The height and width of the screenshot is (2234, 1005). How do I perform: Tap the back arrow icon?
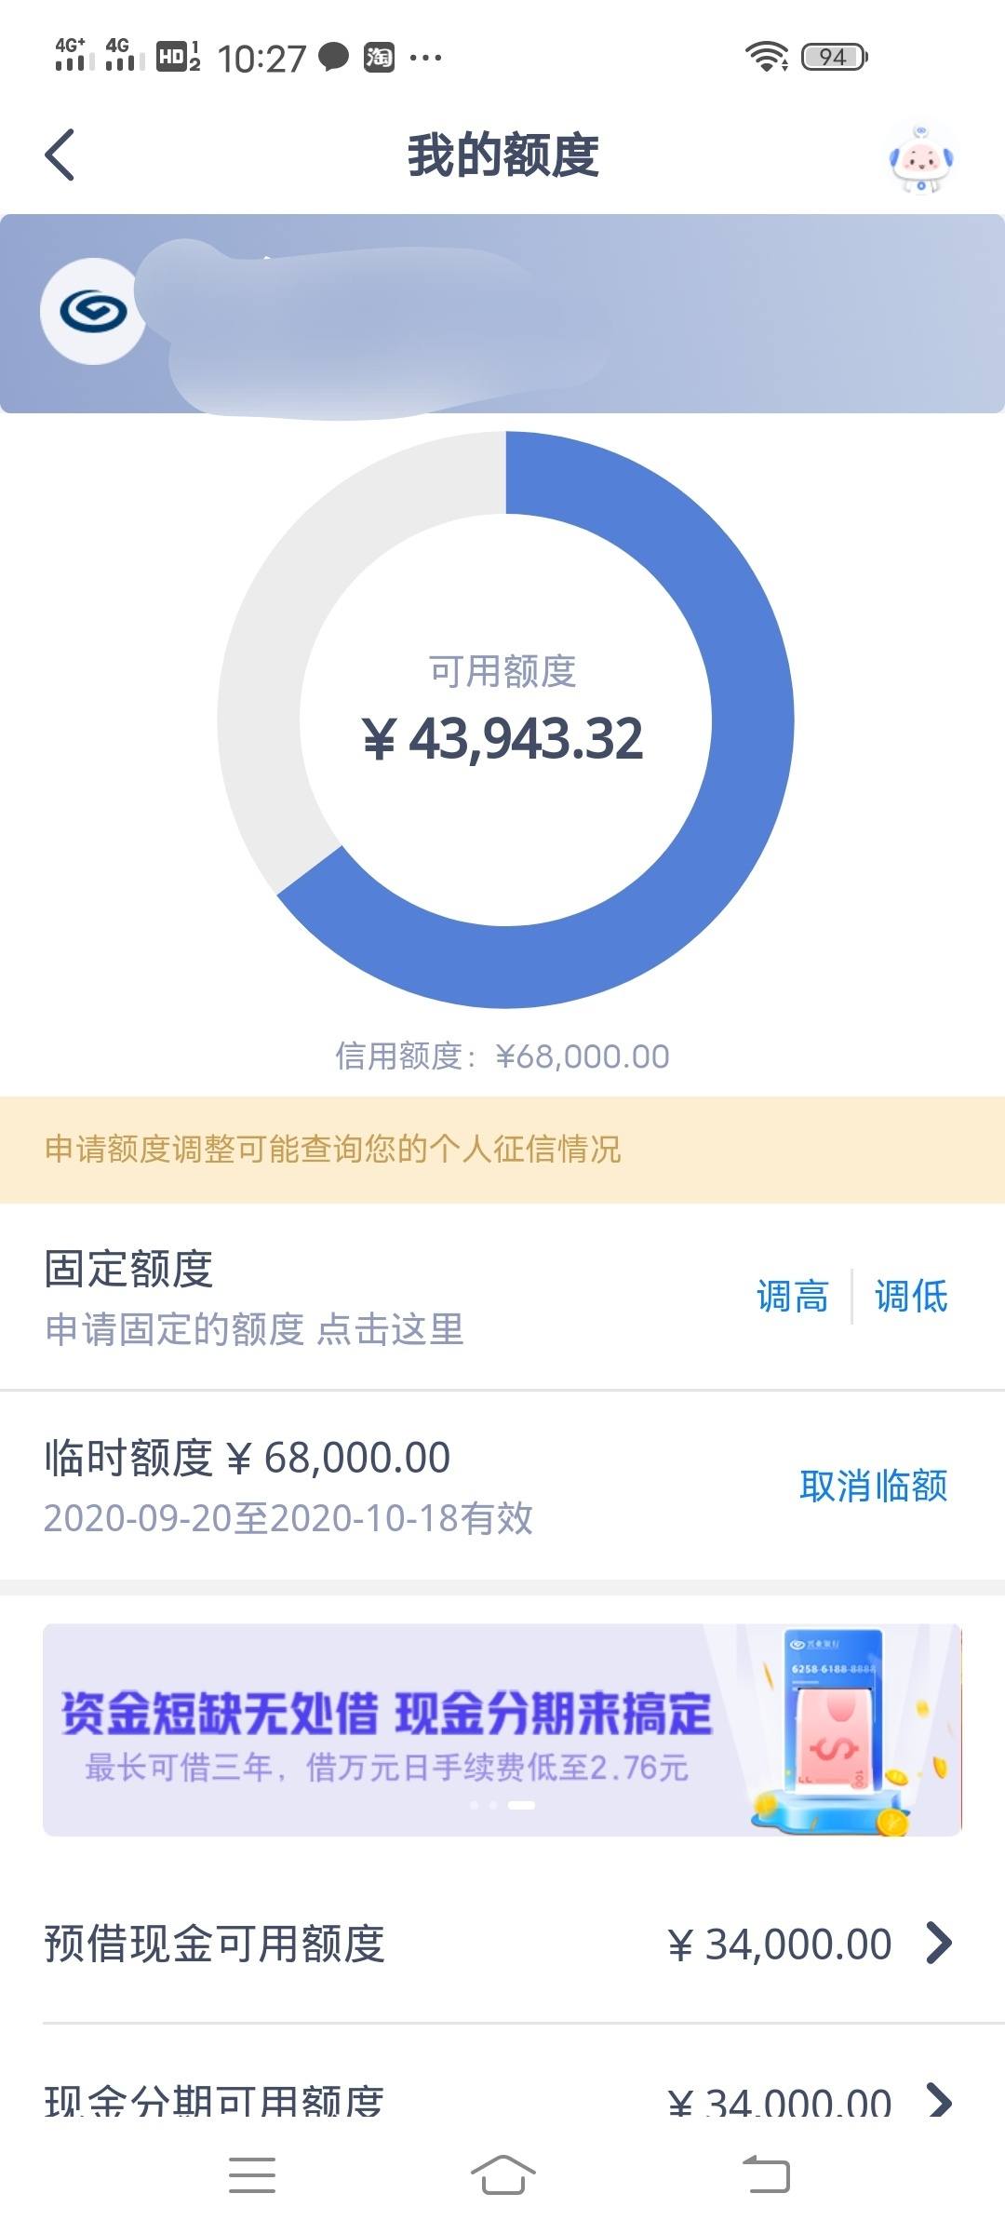tap(60, 155)
